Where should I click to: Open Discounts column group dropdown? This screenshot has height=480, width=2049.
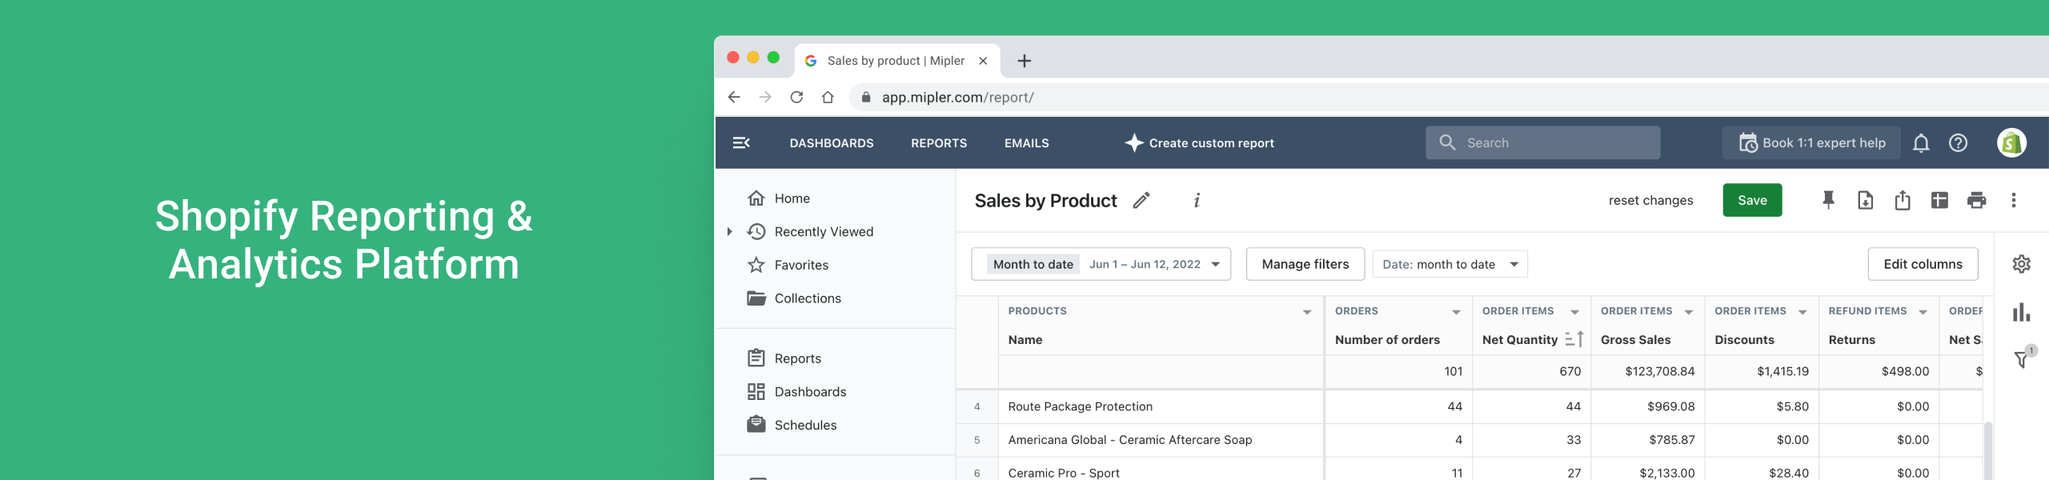(1802, 312)
